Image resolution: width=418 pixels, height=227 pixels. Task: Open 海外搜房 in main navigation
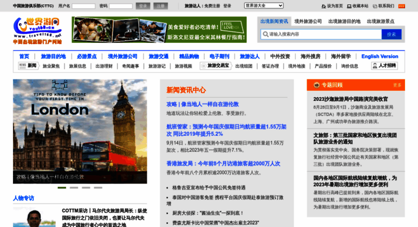(310, 56)
